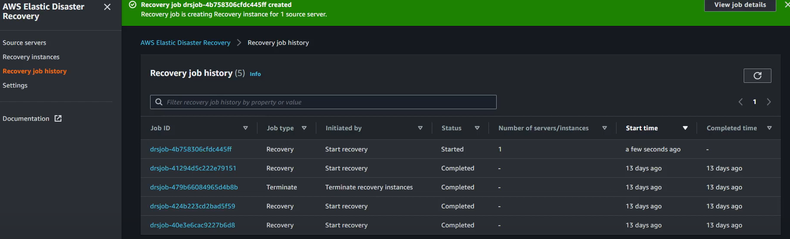Image resolution: width=790 pixels, height=239 pixels.
Task: Click Completed status for drsjob-40e3e6cac9227b6d8
Action: click(458, 225)
